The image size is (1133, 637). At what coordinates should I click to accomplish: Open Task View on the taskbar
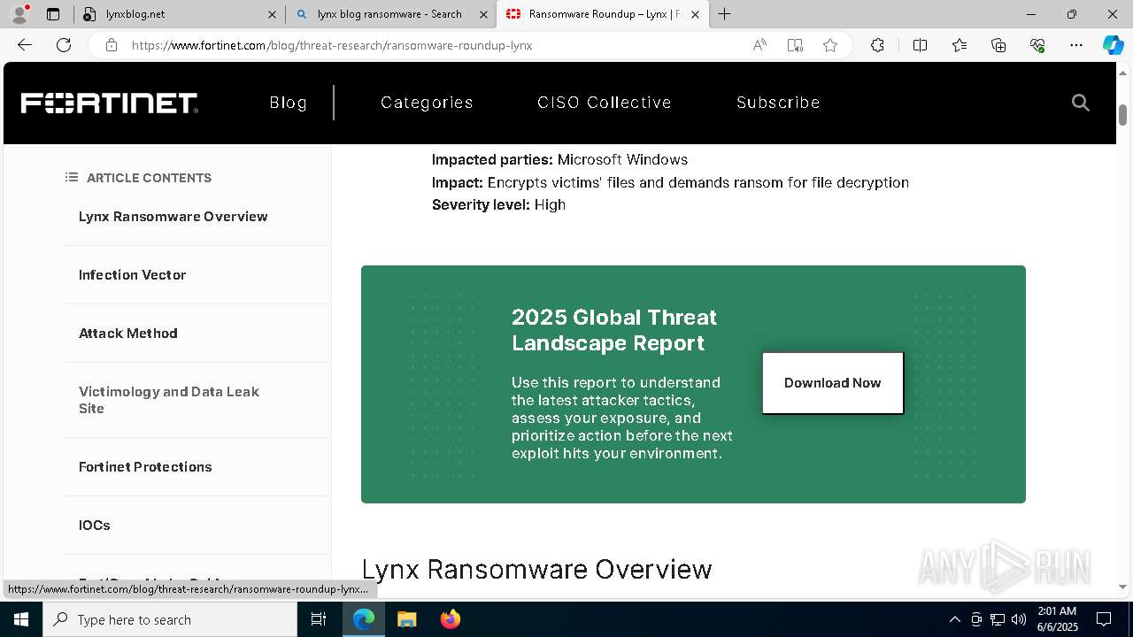click(x=319, y=619)
